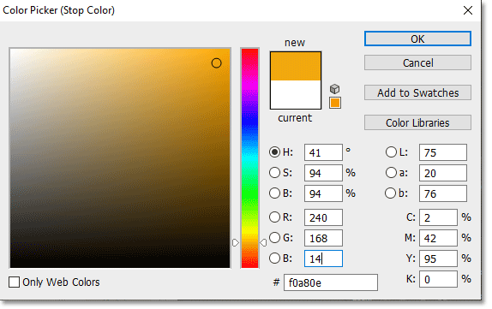
Task: Click the saturation field showing 94
Action: click(323, 173)
